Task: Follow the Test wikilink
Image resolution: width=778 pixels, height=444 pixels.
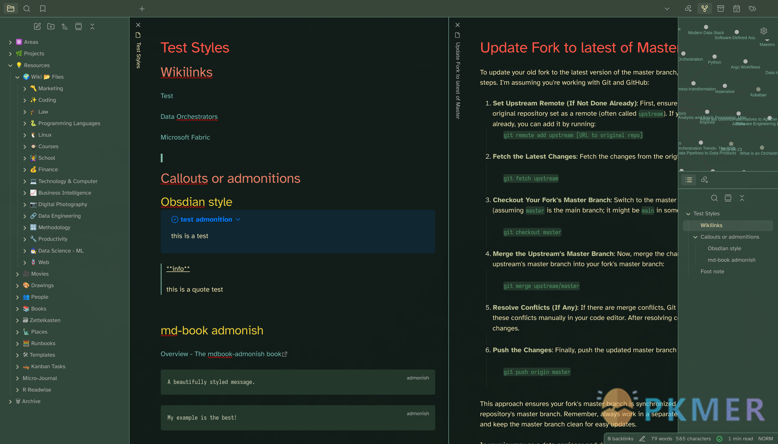Action: point(167,96)
